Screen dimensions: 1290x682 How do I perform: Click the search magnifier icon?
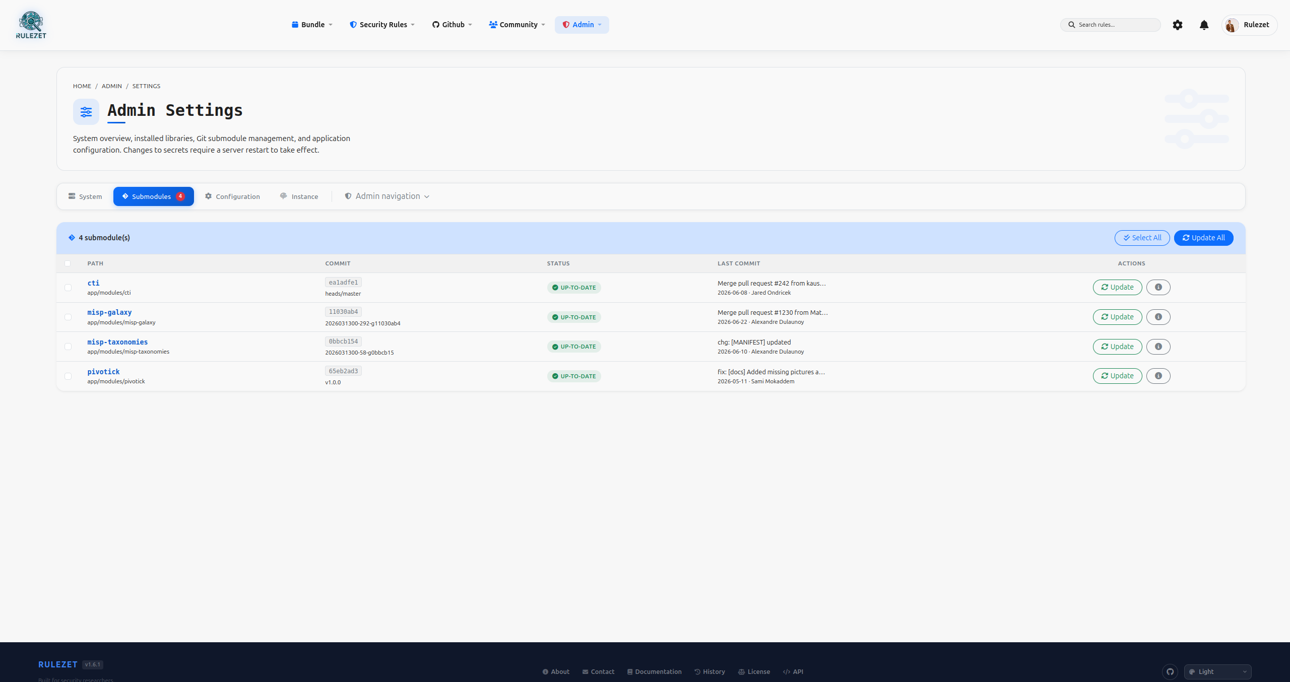pyautogui.click(x=1072, y=25)
